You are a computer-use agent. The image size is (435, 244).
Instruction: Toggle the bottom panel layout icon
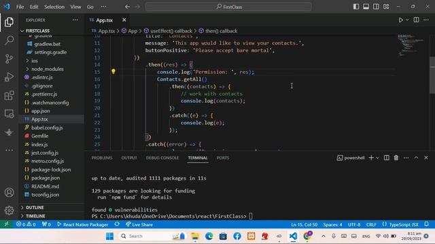[366, 7]
